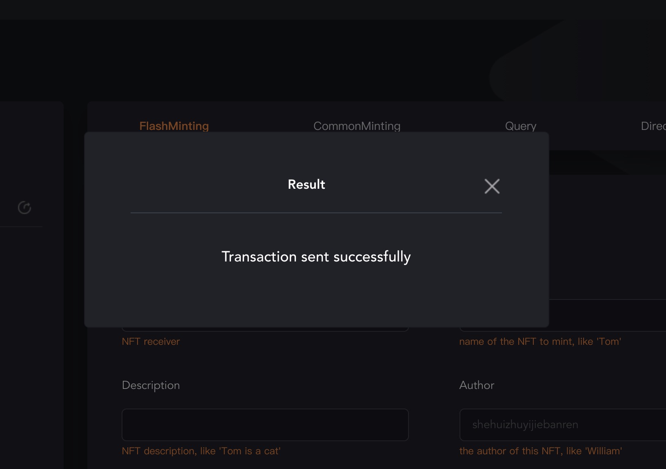
Task: Open the Query tab
Action: tap(520, 126)
